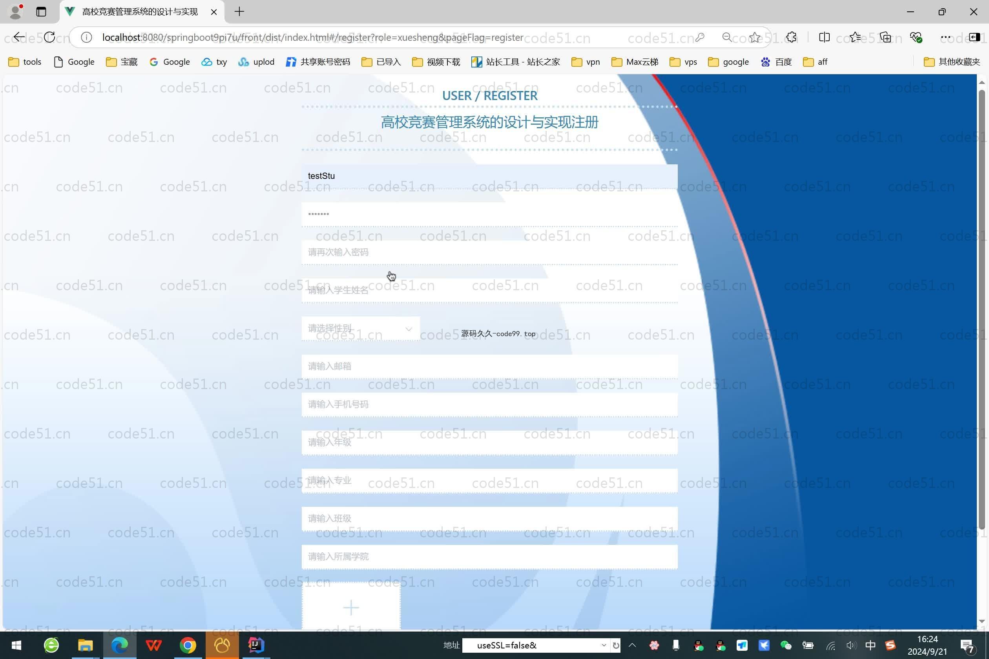Viewport: 989px width, 659px height.
Task: Open the 宝藏 bookmark folder
Action: pos(122,62)
